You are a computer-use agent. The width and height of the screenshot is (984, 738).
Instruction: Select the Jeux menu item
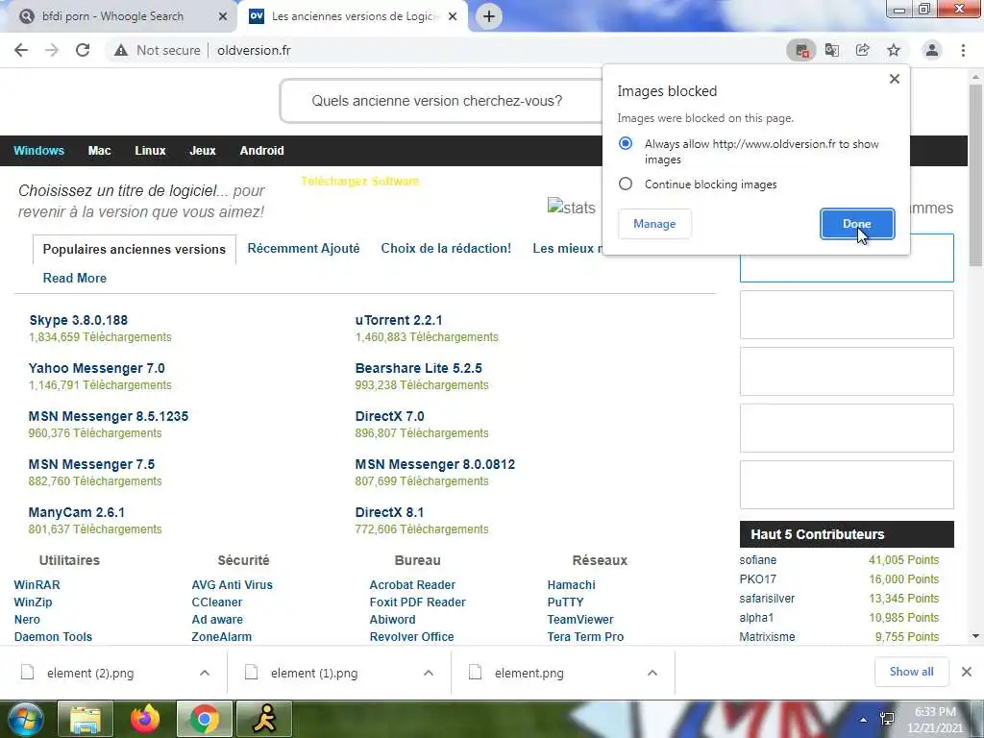tap(203, 151)
